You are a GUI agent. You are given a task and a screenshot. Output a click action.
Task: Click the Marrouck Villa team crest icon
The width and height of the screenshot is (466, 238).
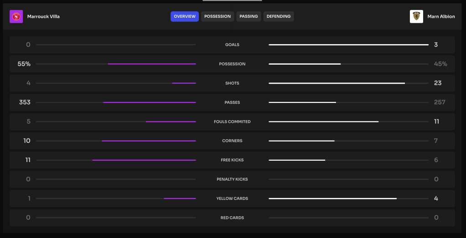[x=16, y=16]
